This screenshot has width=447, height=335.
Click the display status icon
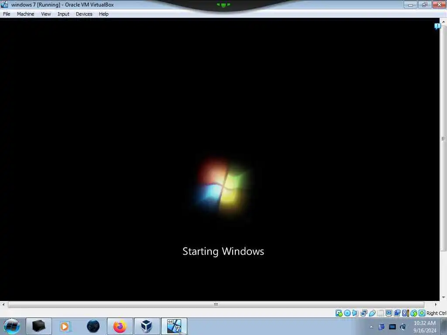point(389,313)
